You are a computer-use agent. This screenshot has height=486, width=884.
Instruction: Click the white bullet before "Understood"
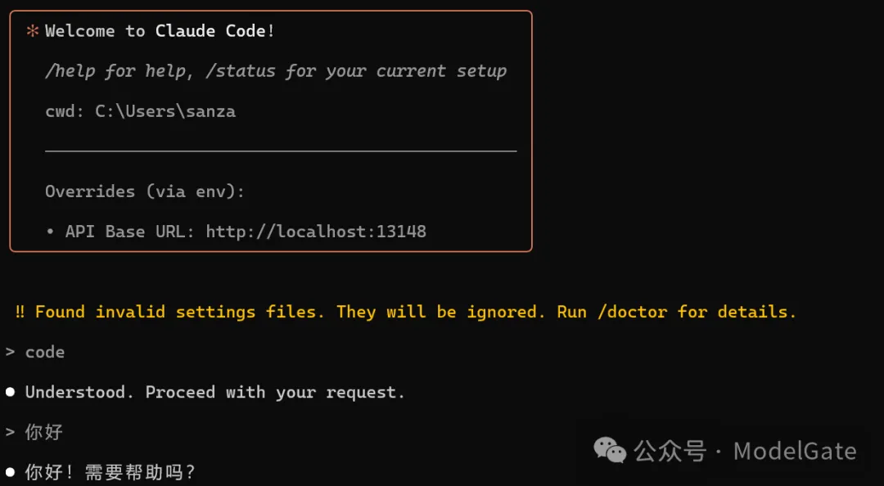[x=11, y=392]
